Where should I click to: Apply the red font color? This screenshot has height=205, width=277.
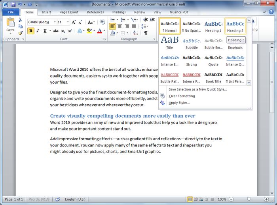(x=100, y=31)
